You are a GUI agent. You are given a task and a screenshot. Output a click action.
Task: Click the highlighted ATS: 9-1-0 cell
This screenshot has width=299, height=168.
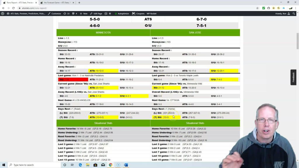coord(103,96)
